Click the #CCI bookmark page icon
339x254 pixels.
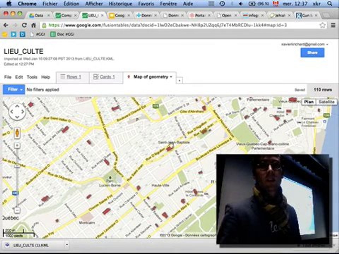32,34
